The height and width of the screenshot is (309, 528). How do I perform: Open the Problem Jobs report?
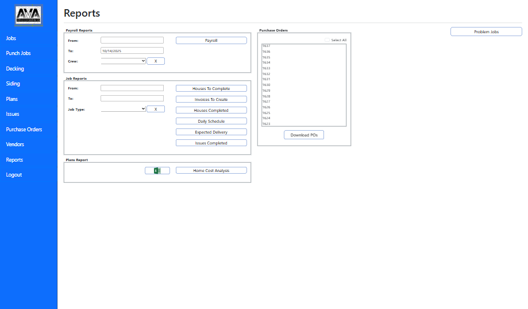click(x=486, y=32)
